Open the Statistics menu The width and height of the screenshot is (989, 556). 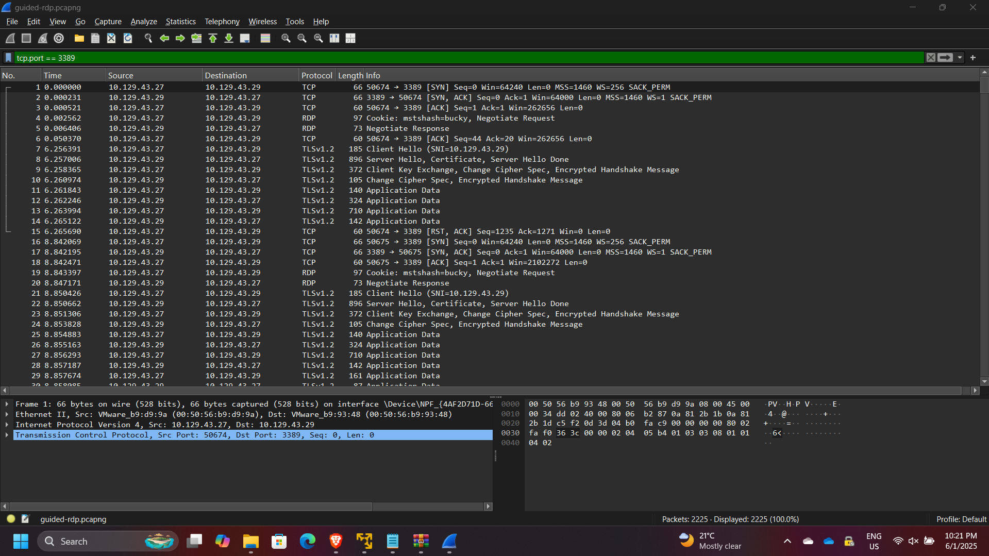[x=180, y=22]
